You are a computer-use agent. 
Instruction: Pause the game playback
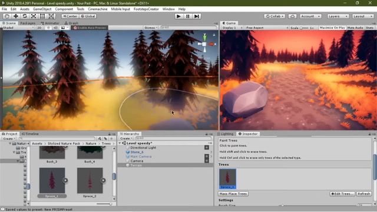tap(188, 16)
